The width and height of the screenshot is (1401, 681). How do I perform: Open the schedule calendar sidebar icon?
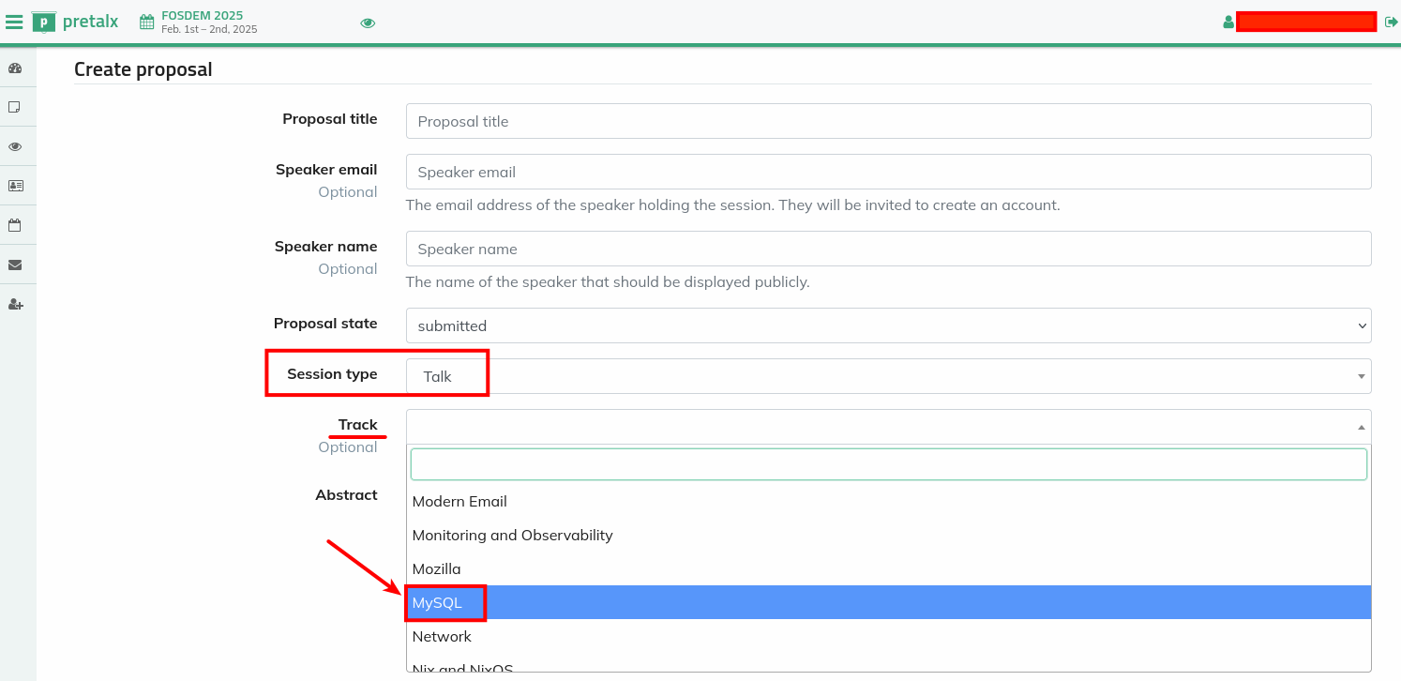pos(15,225)
